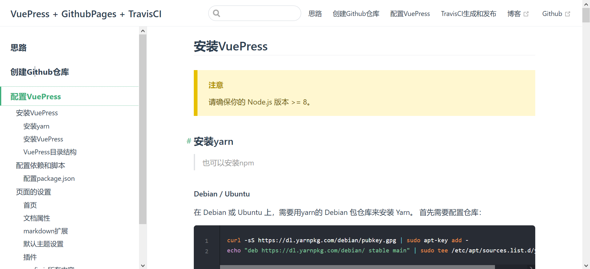The width and height of the screenshot is (590, 269).
Task: Select 思路 heading in the sidebar
Action: click(x=18, y=48)
